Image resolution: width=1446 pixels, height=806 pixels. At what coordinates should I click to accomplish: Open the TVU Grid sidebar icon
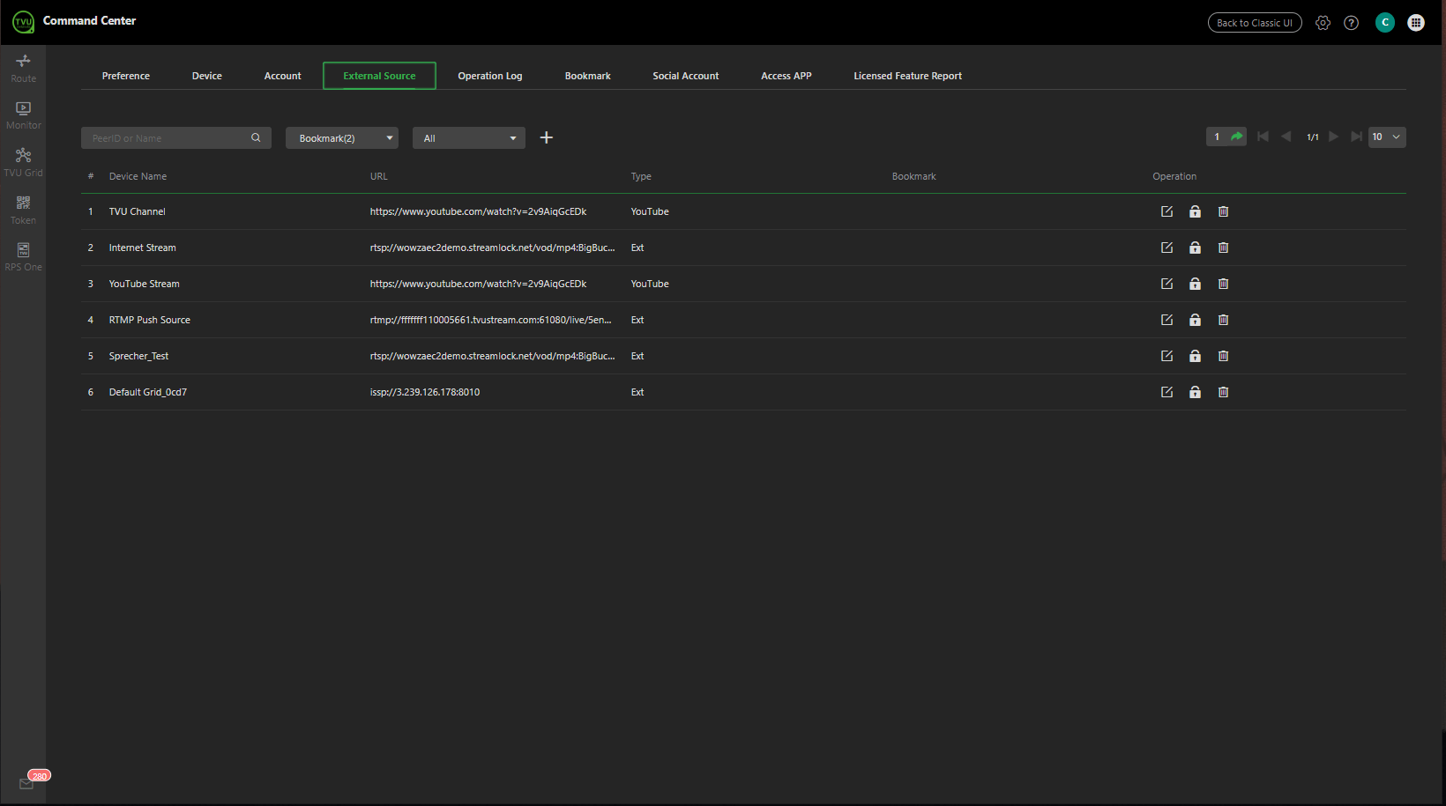point(23,163)
